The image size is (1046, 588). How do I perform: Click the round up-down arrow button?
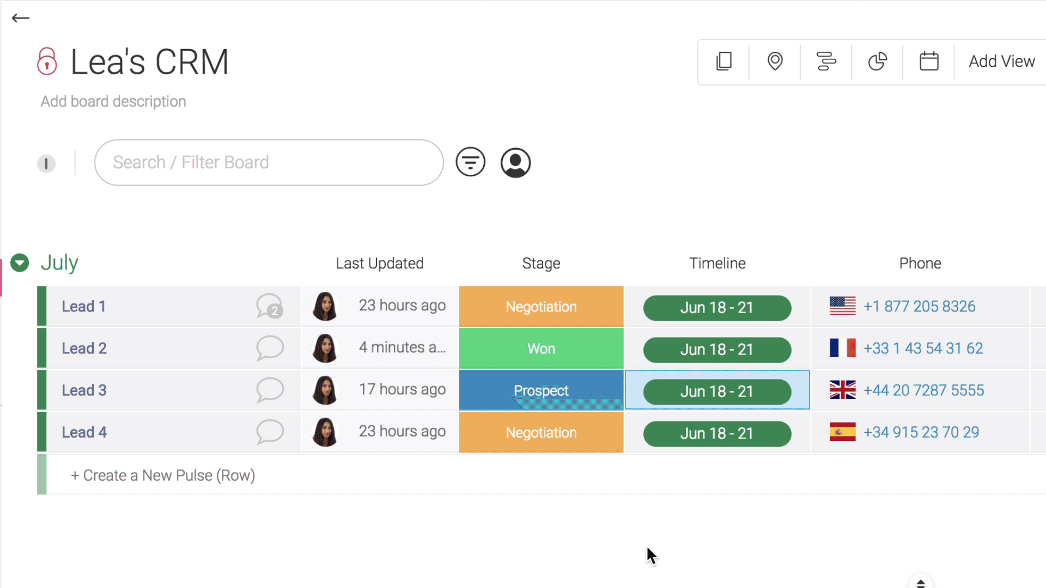click(921, 583)
